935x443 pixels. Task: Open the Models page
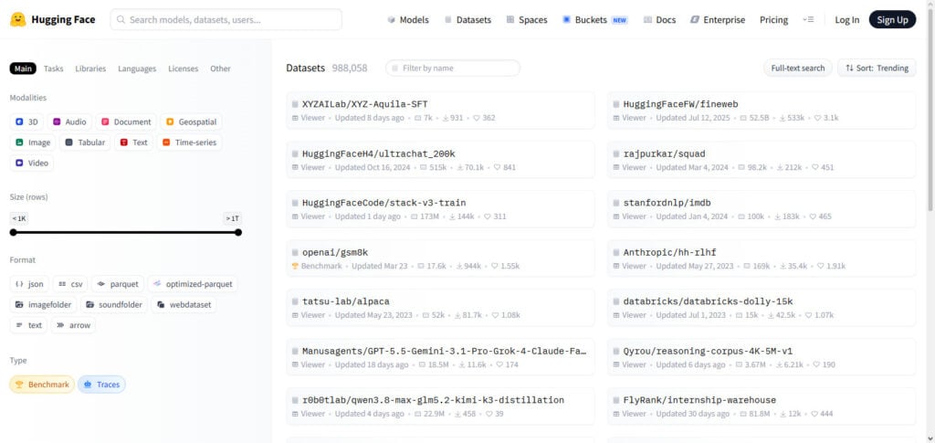tap(408, 20)
